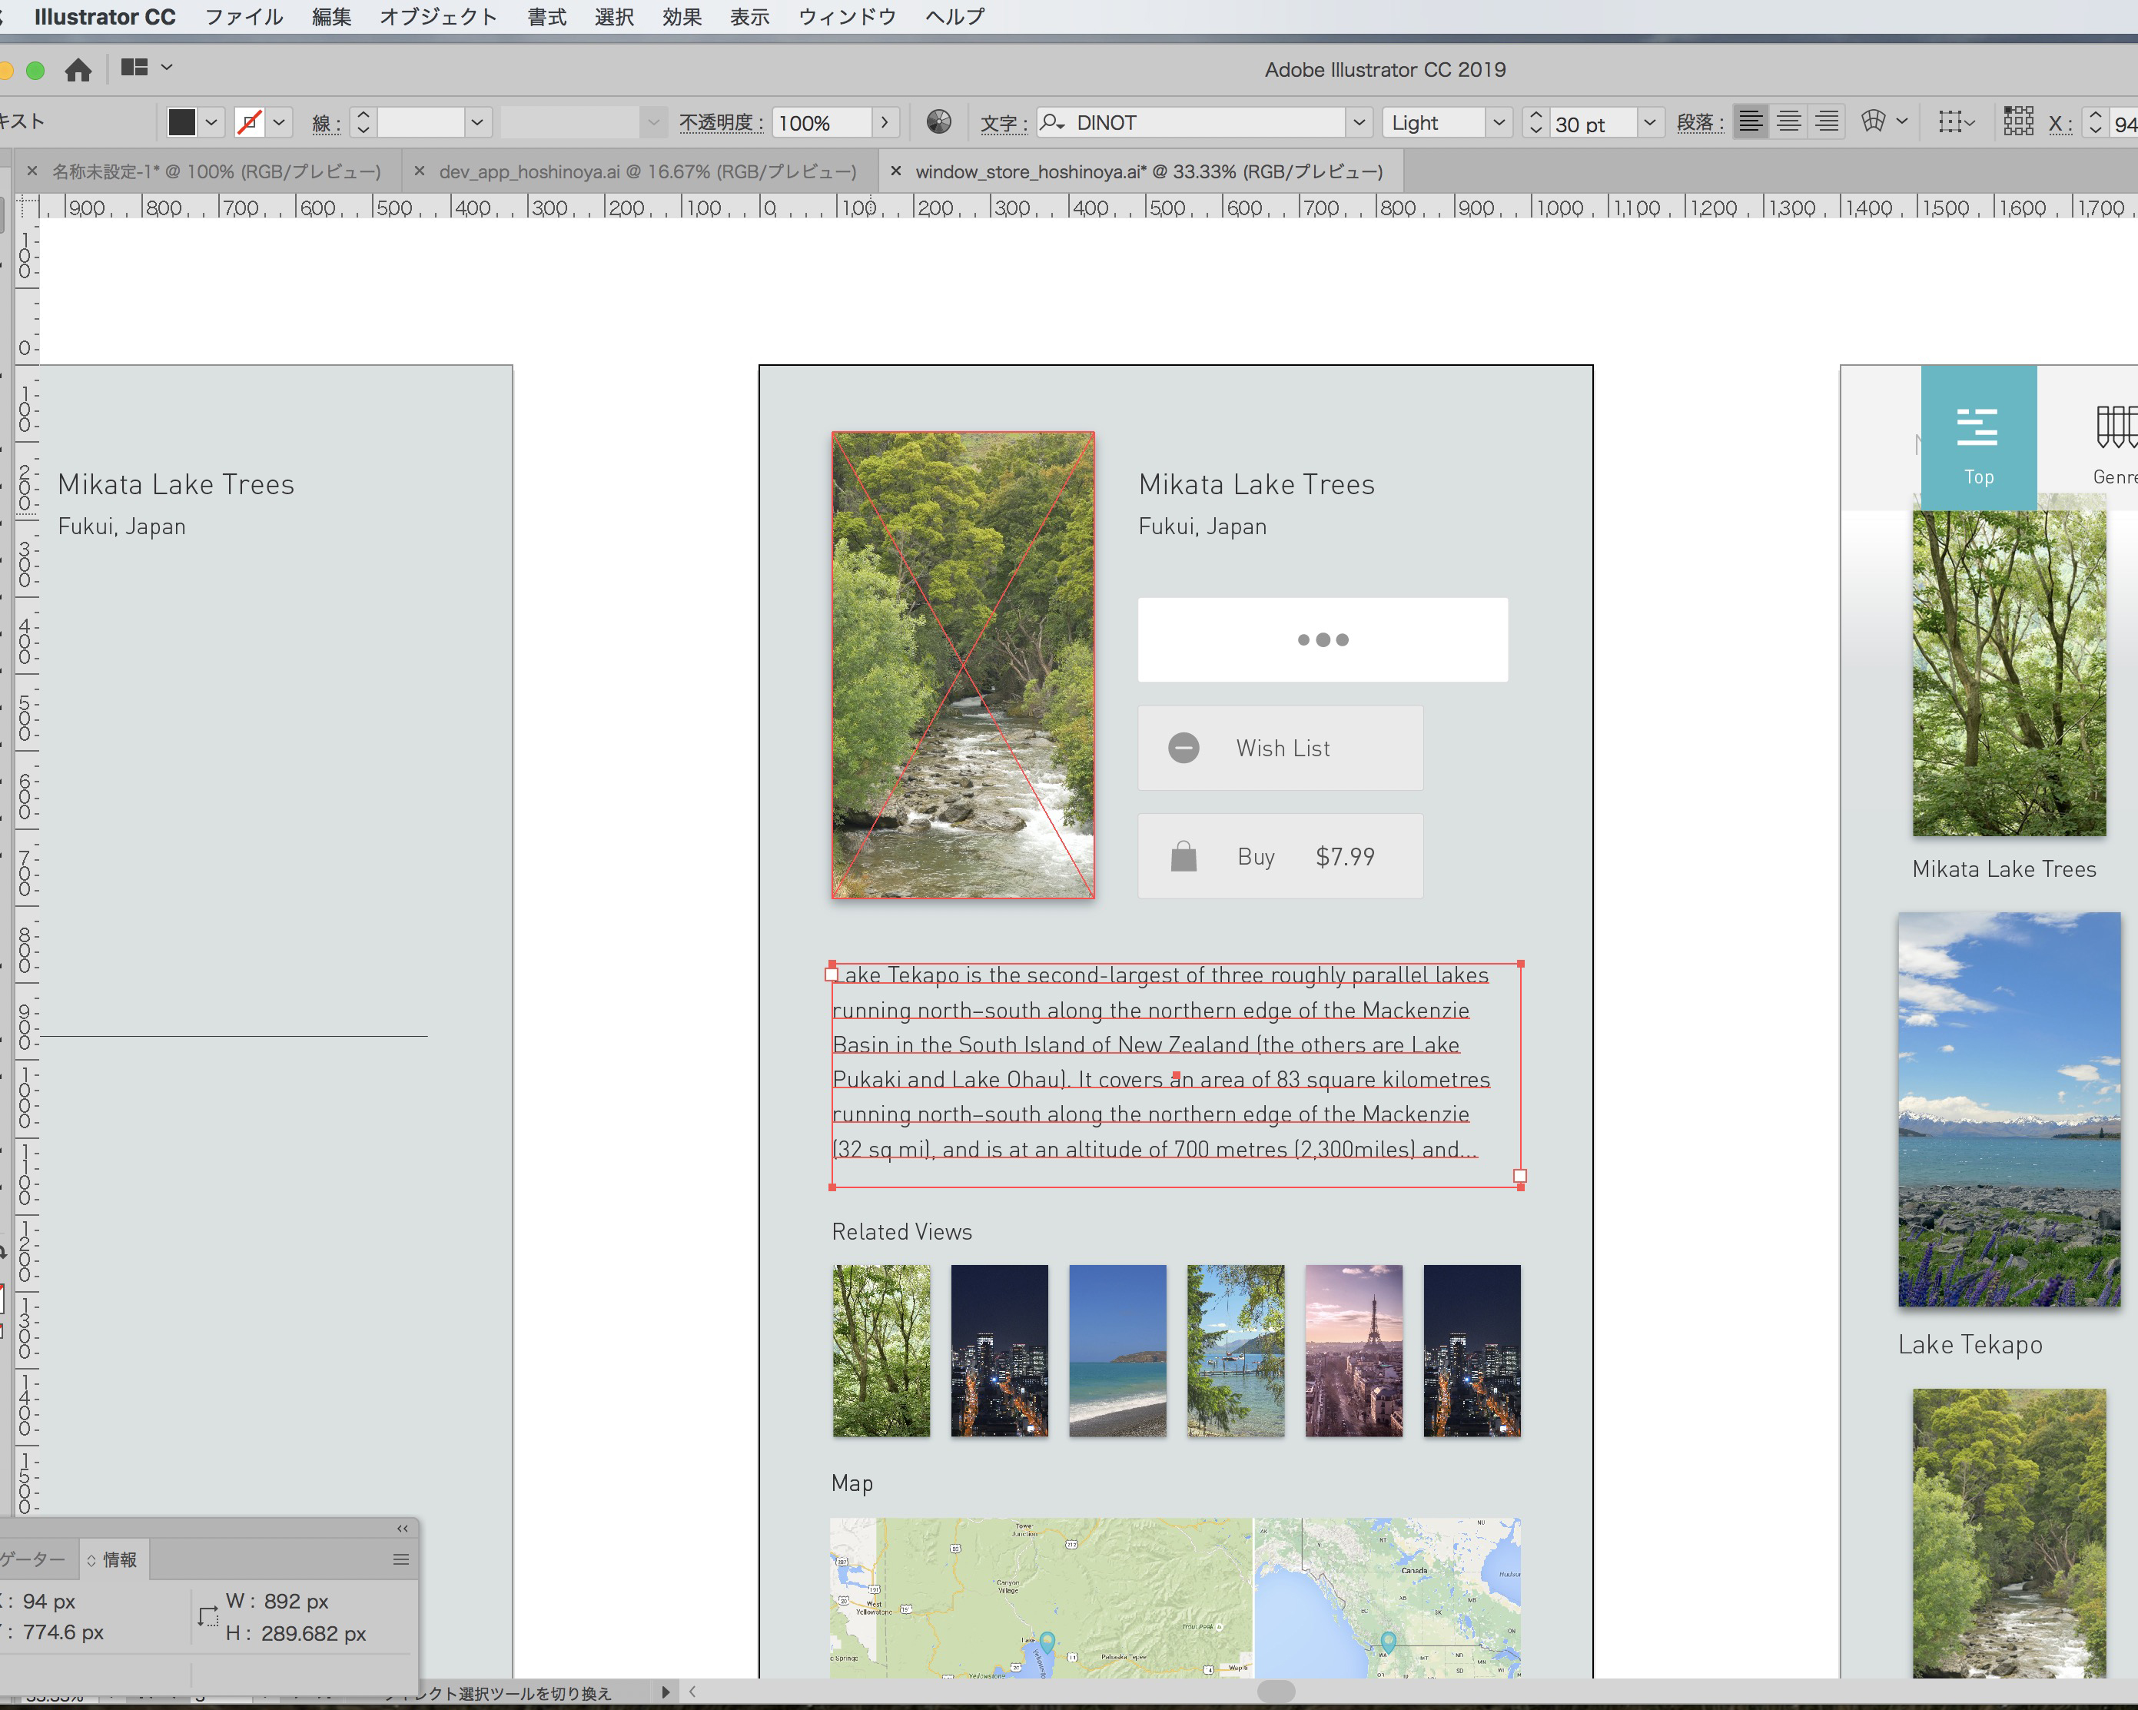The width and height of the screenshot is (2138, 1710).
Task: Click the $7.99 price text
Action: 1345,857
